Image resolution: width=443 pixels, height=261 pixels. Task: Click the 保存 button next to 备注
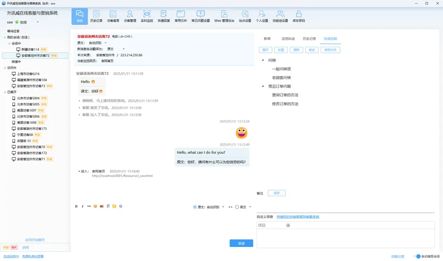click(277, 193)
